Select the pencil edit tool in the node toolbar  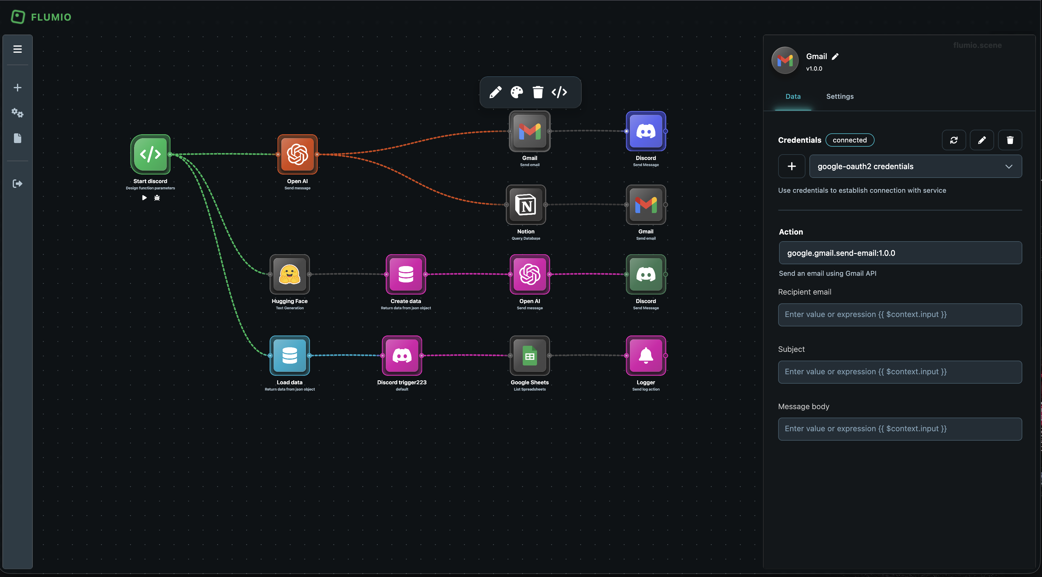point(496,92)
